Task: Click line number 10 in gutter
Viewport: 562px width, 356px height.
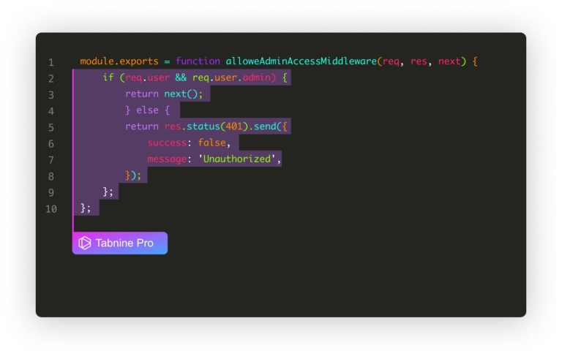Action: [51, 209]
